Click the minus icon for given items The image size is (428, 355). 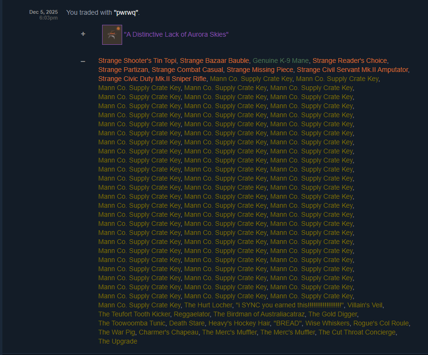point(83,61)
